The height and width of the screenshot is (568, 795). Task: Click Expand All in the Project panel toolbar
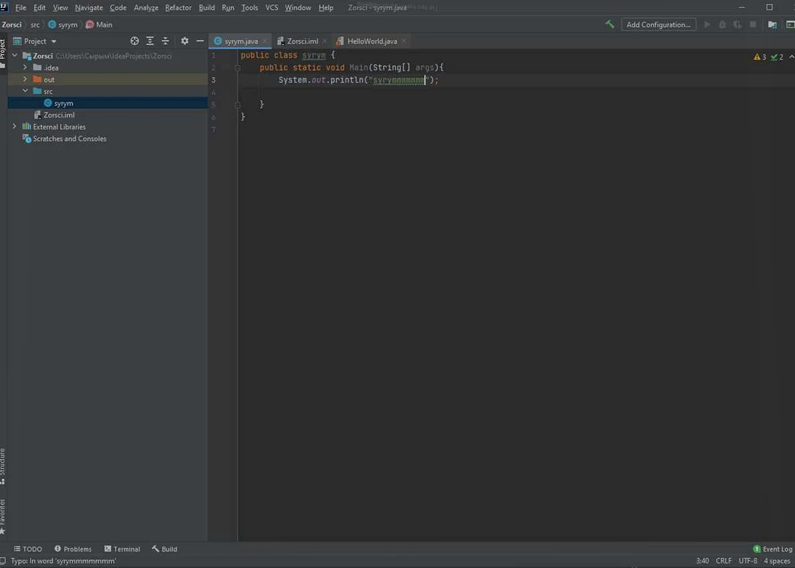(149, 41)
